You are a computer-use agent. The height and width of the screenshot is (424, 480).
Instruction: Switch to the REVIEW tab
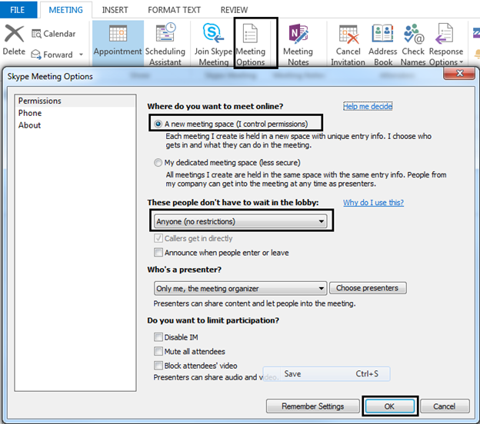234,10
